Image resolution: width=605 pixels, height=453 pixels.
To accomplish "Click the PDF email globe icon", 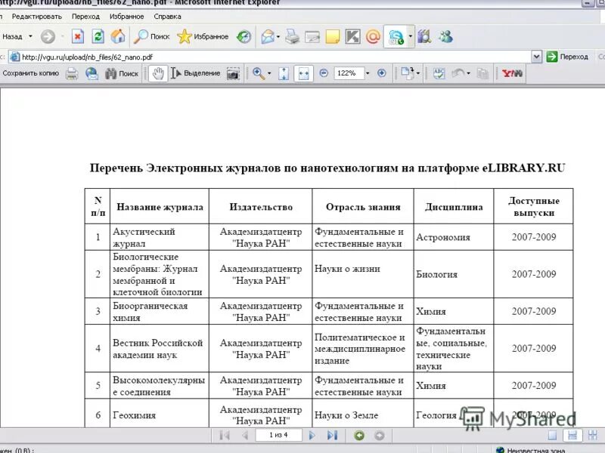I will (x=92, y=73).
